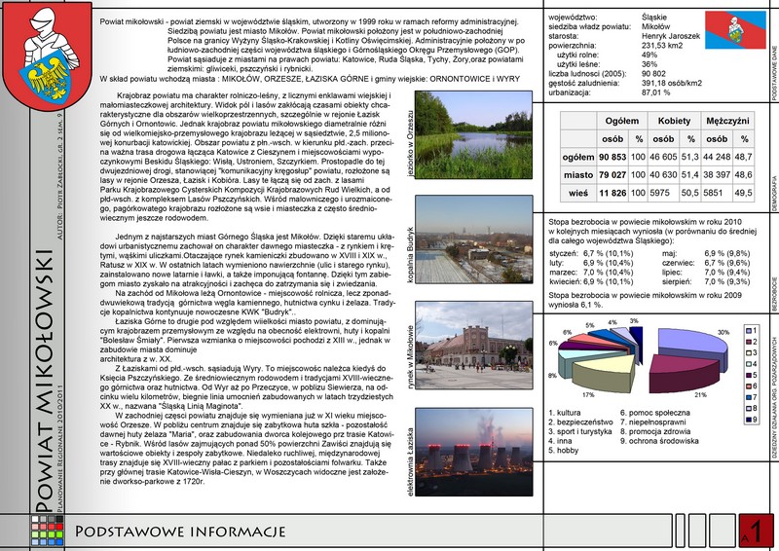The image size is (779, 551).
Task: Open the elektrownia Łaziska photo
Action: click(473, 452)
